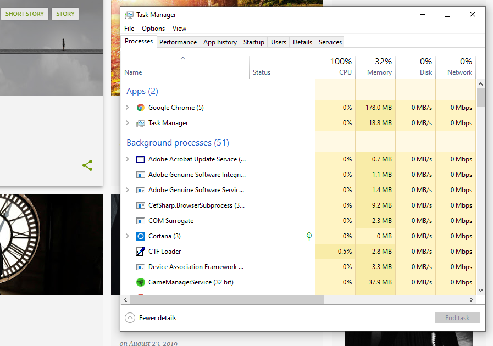This screenshot has height=346, width=493.
Task: Click the CTF Loader pen icon
Action: (x=141, y=252)
